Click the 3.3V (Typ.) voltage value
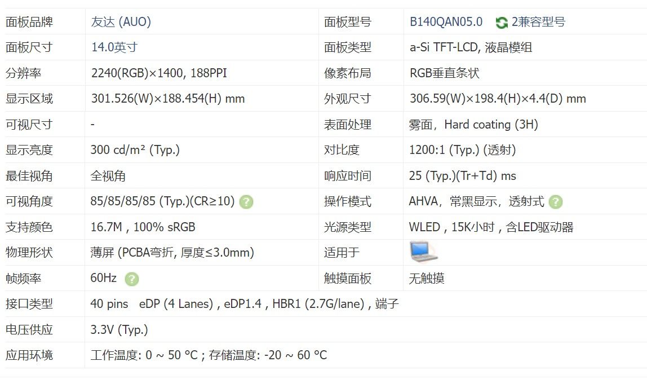Image resolution: width=647 pixels, height=379 pixels. (119, 329)
